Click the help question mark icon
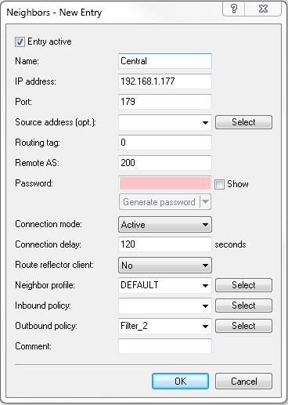Viewport: 288px width, 405px height. pos(234,9)
